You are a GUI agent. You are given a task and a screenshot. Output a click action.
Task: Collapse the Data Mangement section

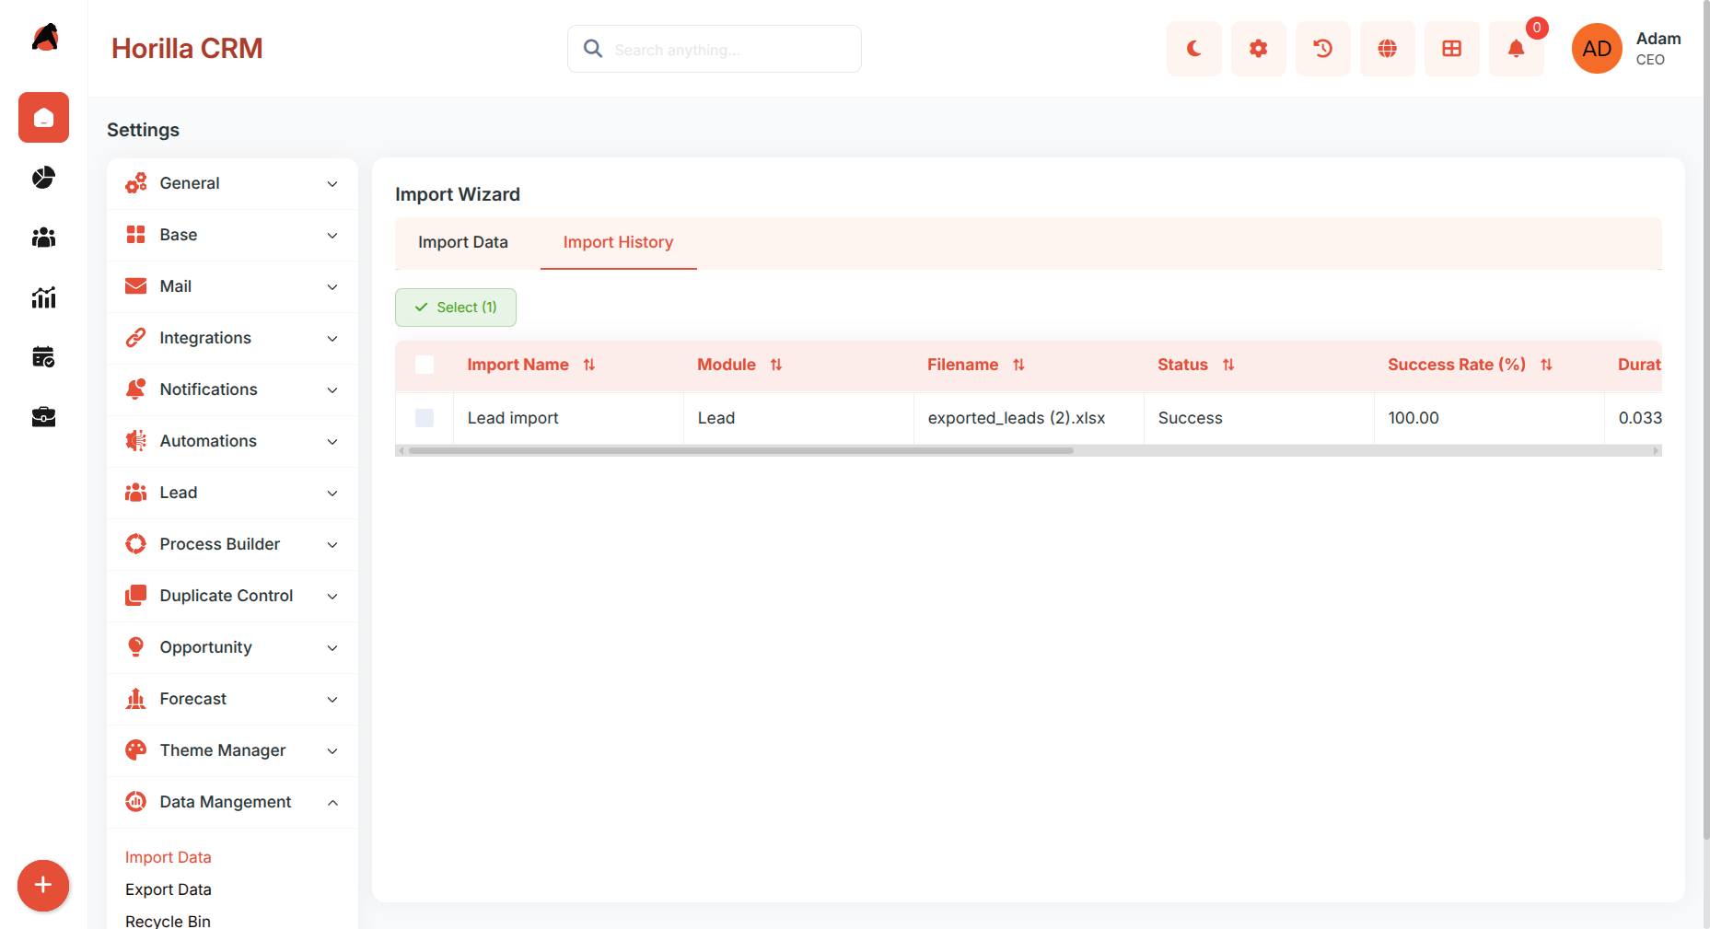click(232, 802)
